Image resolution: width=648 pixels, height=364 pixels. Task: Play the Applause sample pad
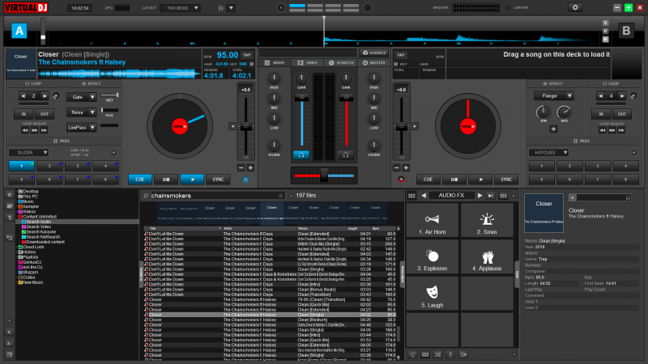click(487, 260)
